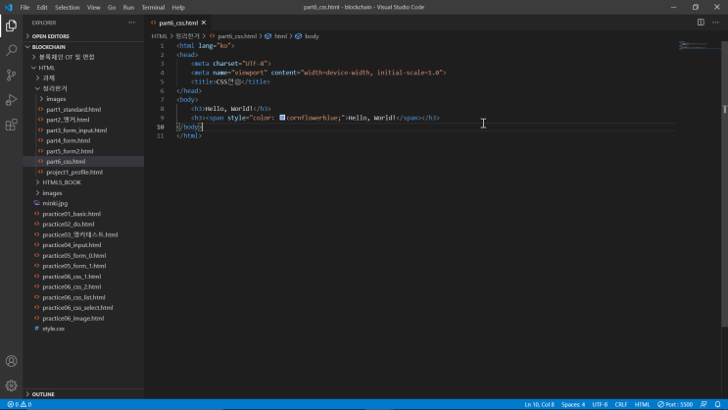The height and width of the screenshot is (410, 728).
Task: Open project1_profile.html file
Action: pos(74,172)
